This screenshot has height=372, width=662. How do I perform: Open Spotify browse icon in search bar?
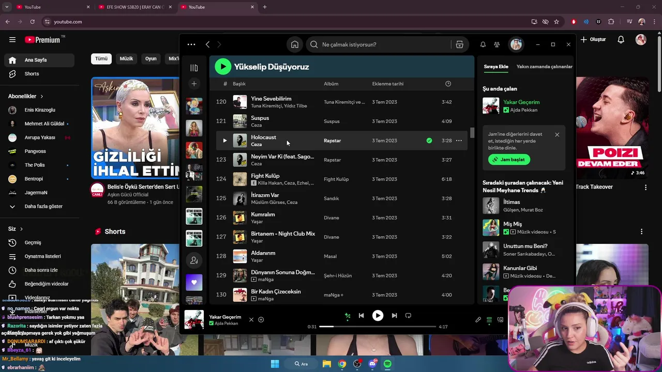[459, 44]
